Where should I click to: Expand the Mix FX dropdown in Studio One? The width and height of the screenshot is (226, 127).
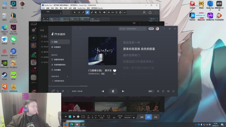pyautogui.click(x=157, y=19)
